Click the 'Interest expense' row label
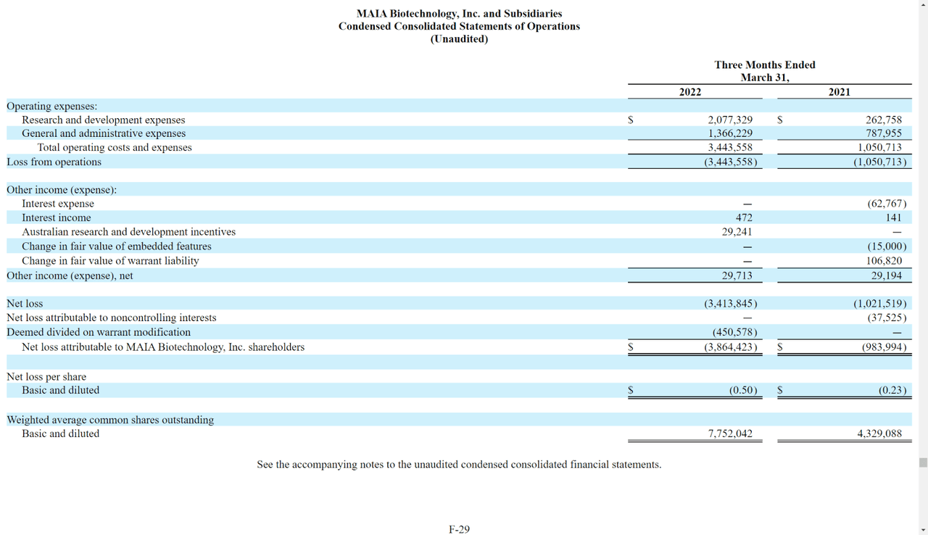The image size is (928, 535). click(x=58, y=204)
